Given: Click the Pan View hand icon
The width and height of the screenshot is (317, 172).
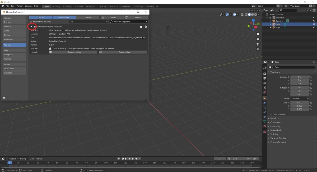Looking at the screenshot, I should tap(258, 39).
